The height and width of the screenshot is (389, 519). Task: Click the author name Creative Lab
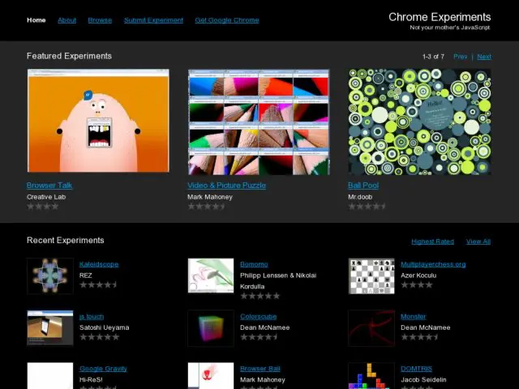pos(46,197)
